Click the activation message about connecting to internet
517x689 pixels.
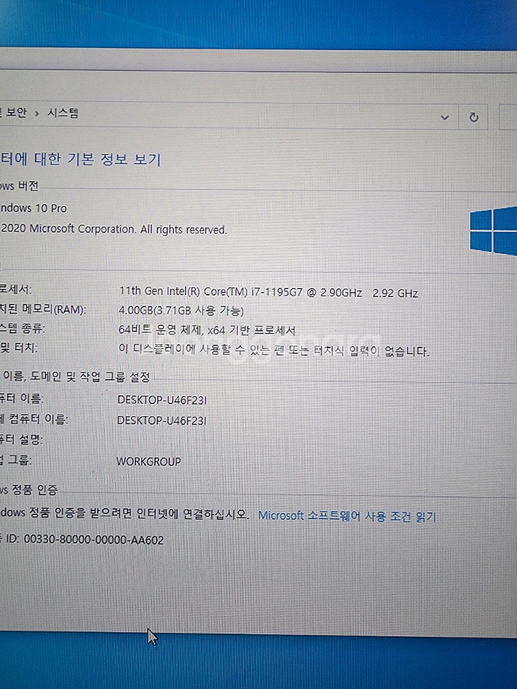pyautogui.click(x=124, y=514)
